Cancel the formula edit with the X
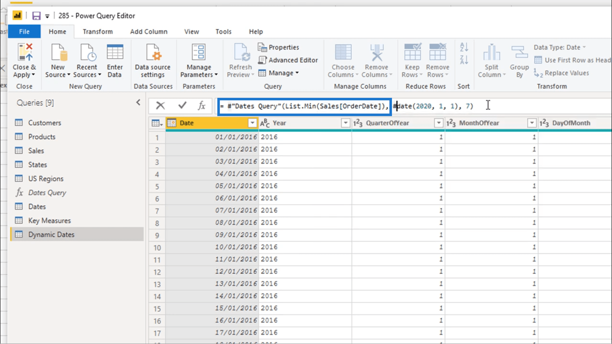This screenshot has height=344, width=612. coord(160,105)
